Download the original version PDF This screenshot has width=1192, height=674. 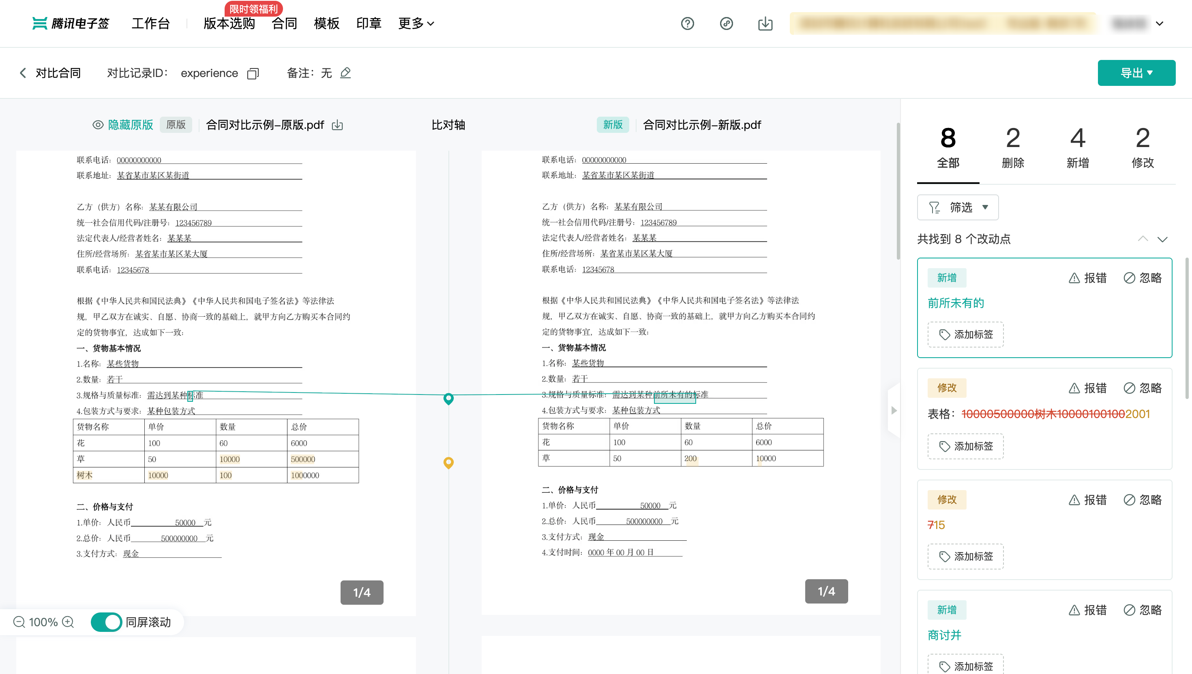coord(337,125)
